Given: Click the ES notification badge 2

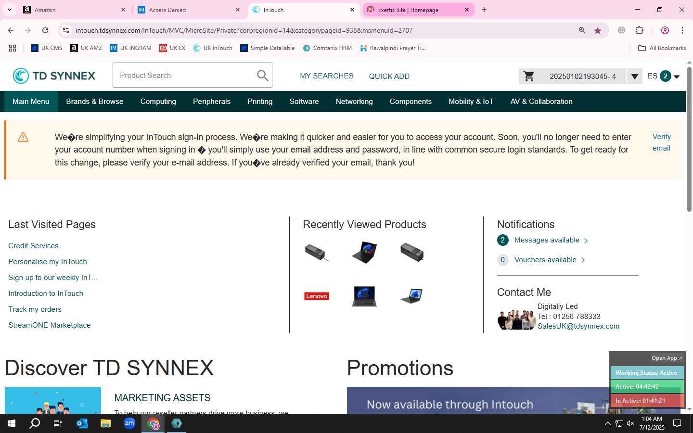Looking at the screenshot, I should click(665, 76).
